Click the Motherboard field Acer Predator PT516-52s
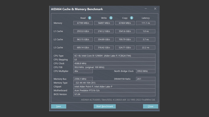 click(114, 90)
